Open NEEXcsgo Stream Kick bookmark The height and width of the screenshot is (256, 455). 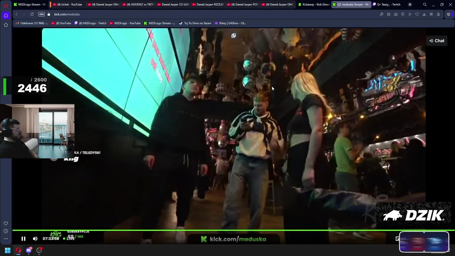point(159,23)
